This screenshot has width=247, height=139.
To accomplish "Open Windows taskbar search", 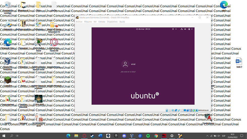I will pyautogui.click(x=12, y=136).
